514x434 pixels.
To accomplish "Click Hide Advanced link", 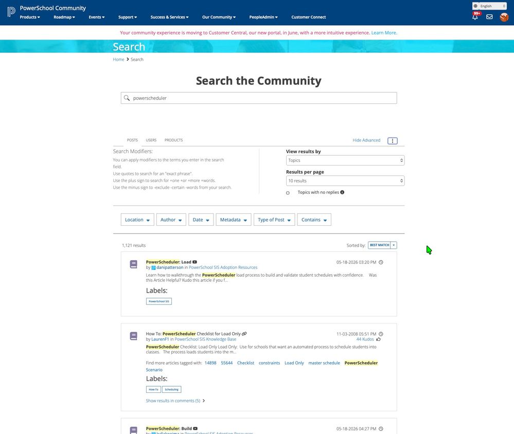I will coord(366,140).
